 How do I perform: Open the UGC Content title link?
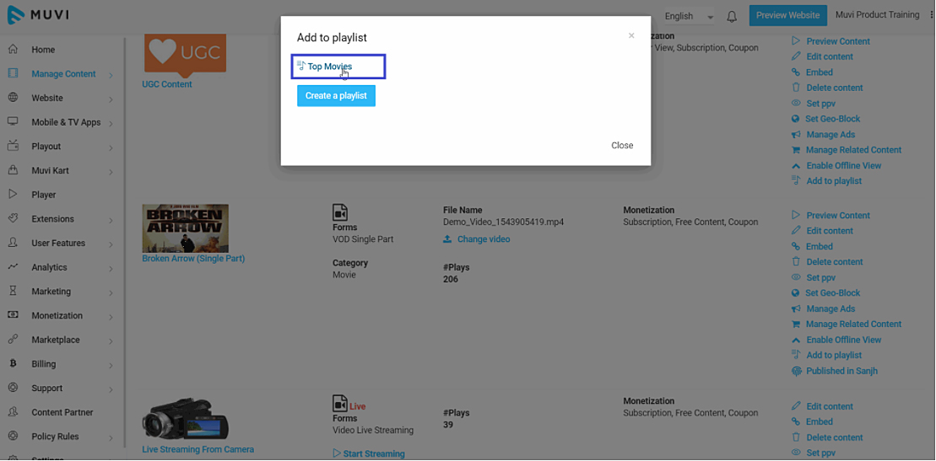(x=167, y=84)
